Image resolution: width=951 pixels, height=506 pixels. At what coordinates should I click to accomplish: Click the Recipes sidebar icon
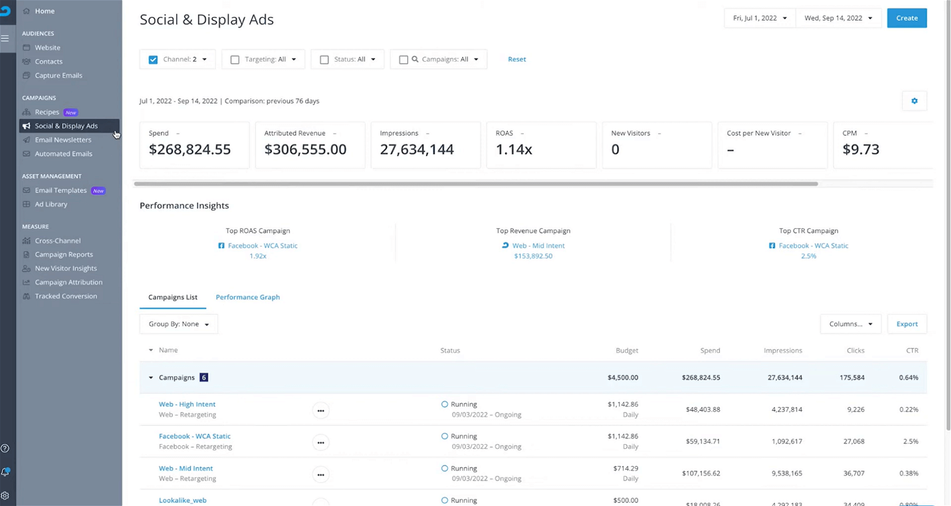(x=26, y=112)
